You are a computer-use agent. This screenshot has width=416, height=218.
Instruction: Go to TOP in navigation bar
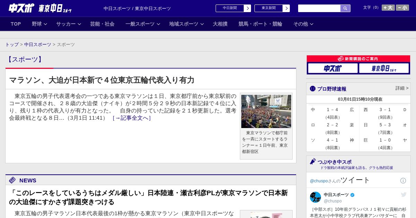16,24
